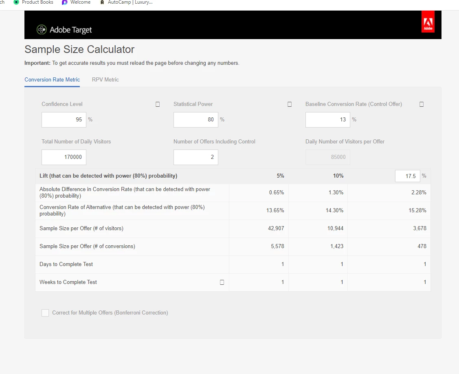Enable Correct for Multiple Offers checkbox

[45, 313]
